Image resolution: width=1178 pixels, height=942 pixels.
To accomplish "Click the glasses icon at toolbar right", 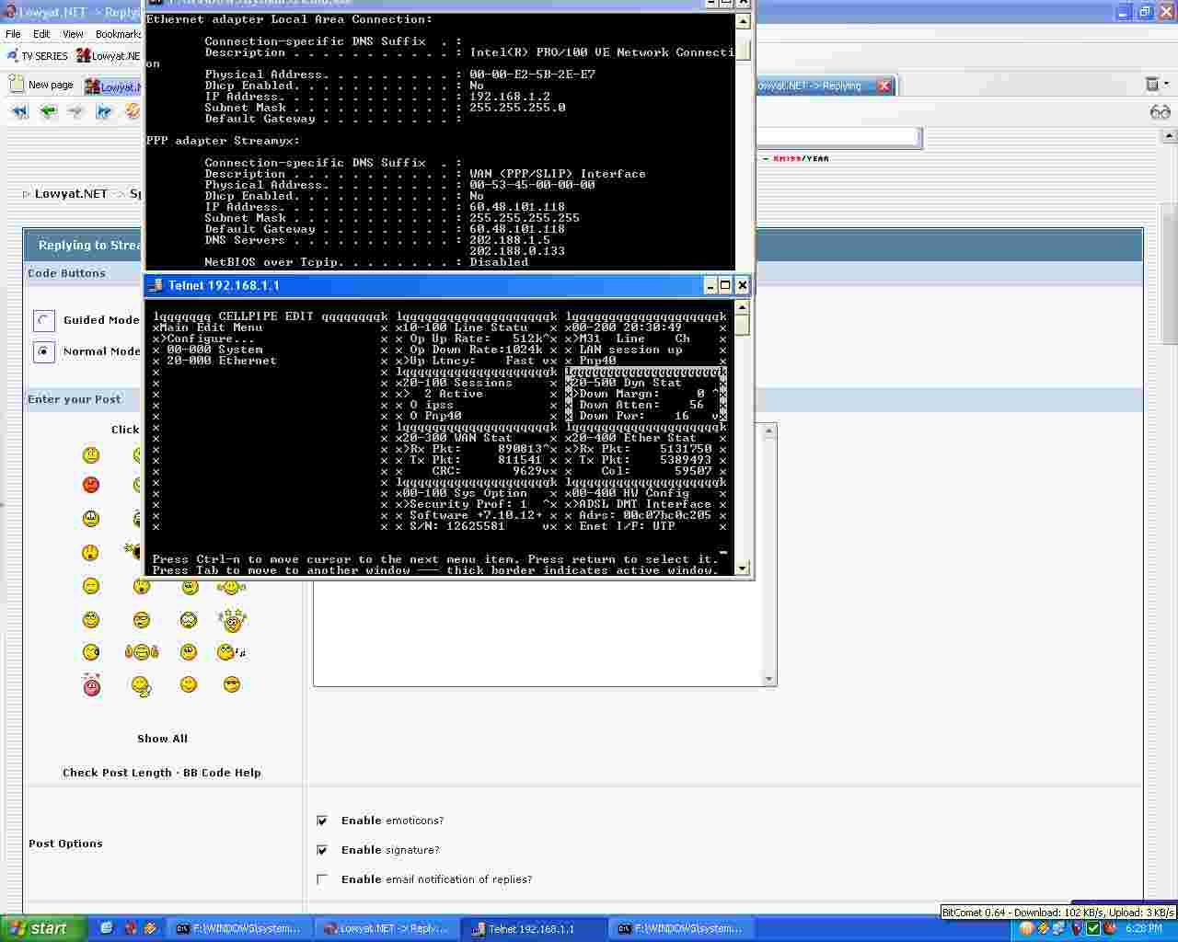I will pos(1160,112).
